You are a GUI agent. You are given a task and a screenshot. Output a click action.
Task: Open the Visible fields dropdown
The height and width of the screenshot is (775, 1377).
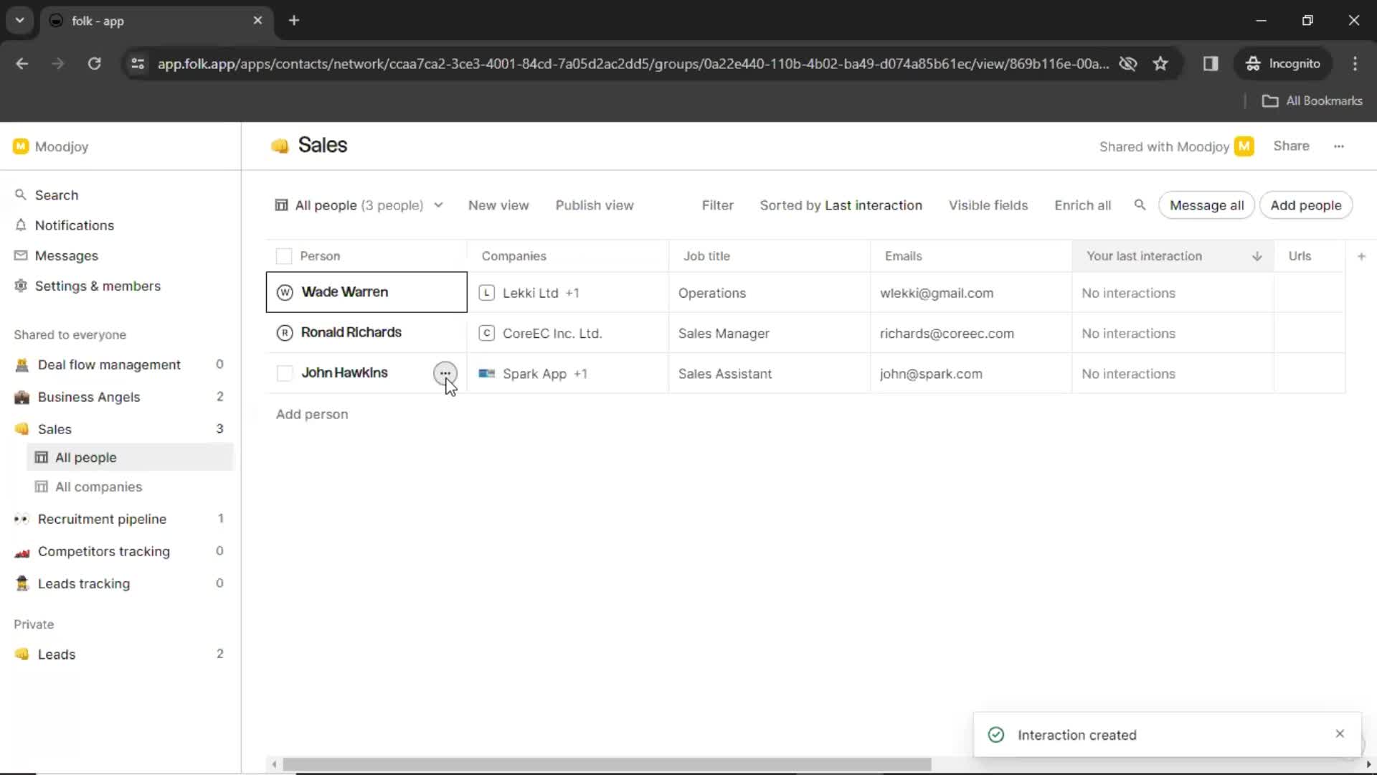pyautogui.click(x=988, y=205)
